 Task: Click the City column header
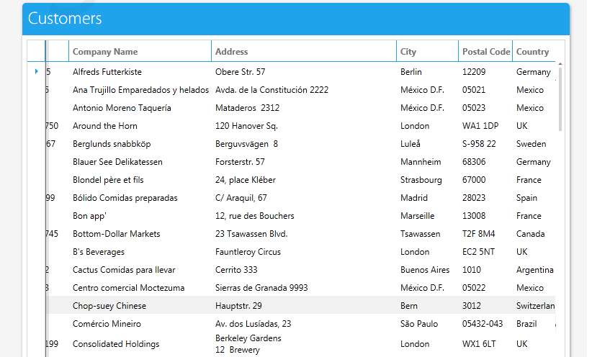pos(408,52)
